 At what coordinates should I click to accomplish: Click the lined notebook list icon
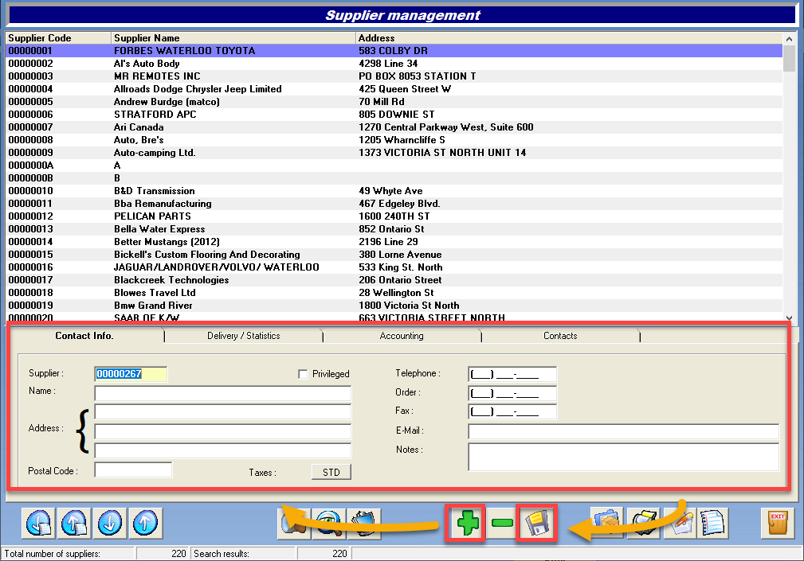712,523
